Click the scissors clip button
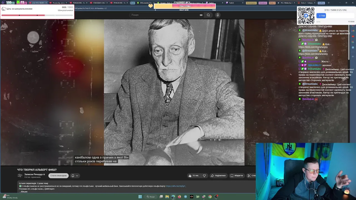Viewport: 356px width, 200px height. (251, 176)
